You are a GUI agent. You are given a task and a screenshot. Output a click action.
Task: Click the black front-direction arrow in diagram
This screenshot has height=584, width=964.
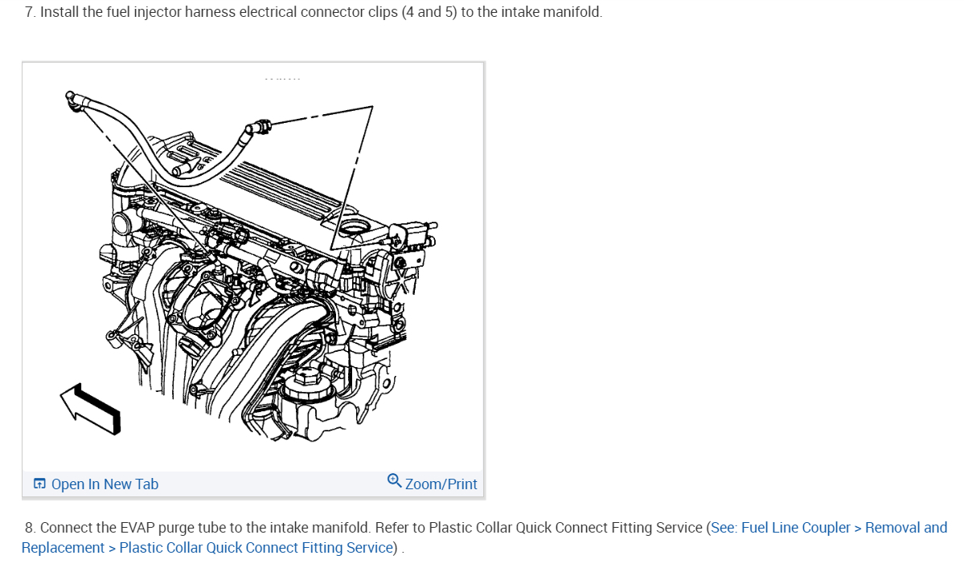90,410
